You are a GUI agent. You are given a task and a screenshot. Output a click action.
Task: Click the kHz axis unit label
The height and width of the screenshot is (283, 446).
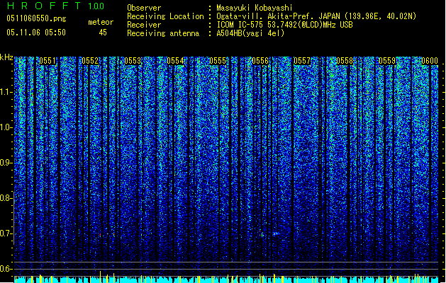[x=6, y=57]
